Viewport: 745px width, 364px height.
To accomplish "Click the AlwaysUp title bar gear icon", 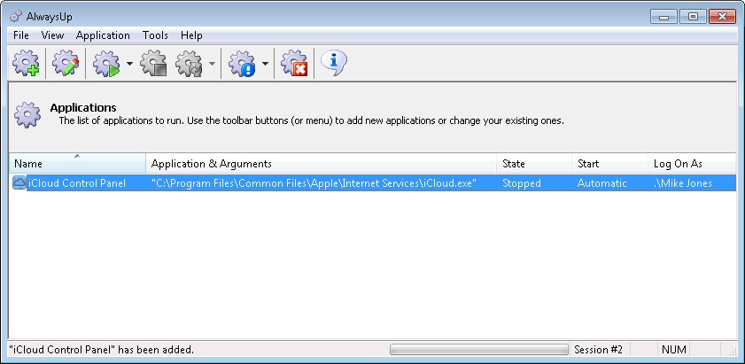I will pyautogui.click(x=16, y=16).
